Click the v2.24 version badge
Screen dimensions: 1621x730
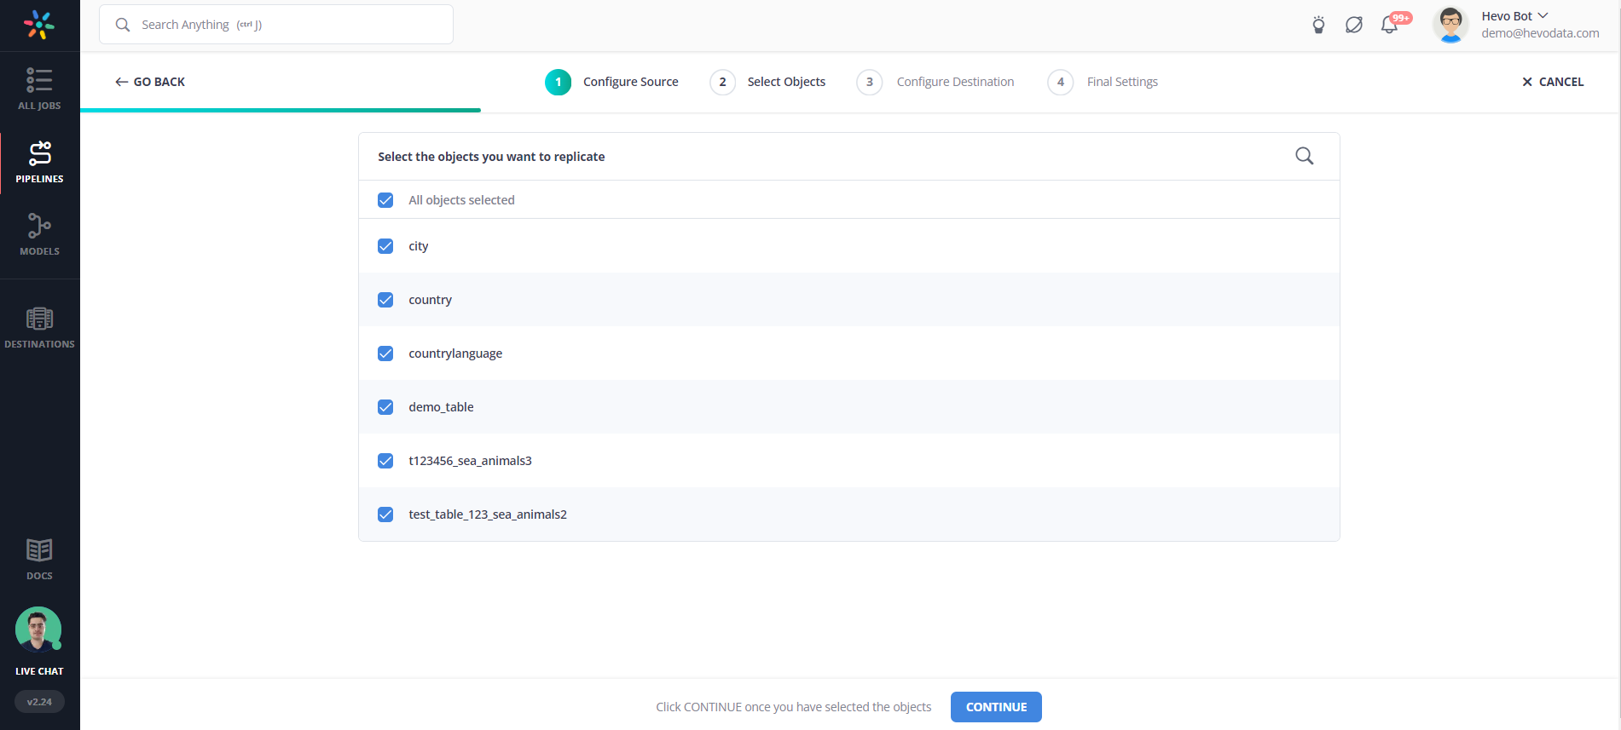39,702
